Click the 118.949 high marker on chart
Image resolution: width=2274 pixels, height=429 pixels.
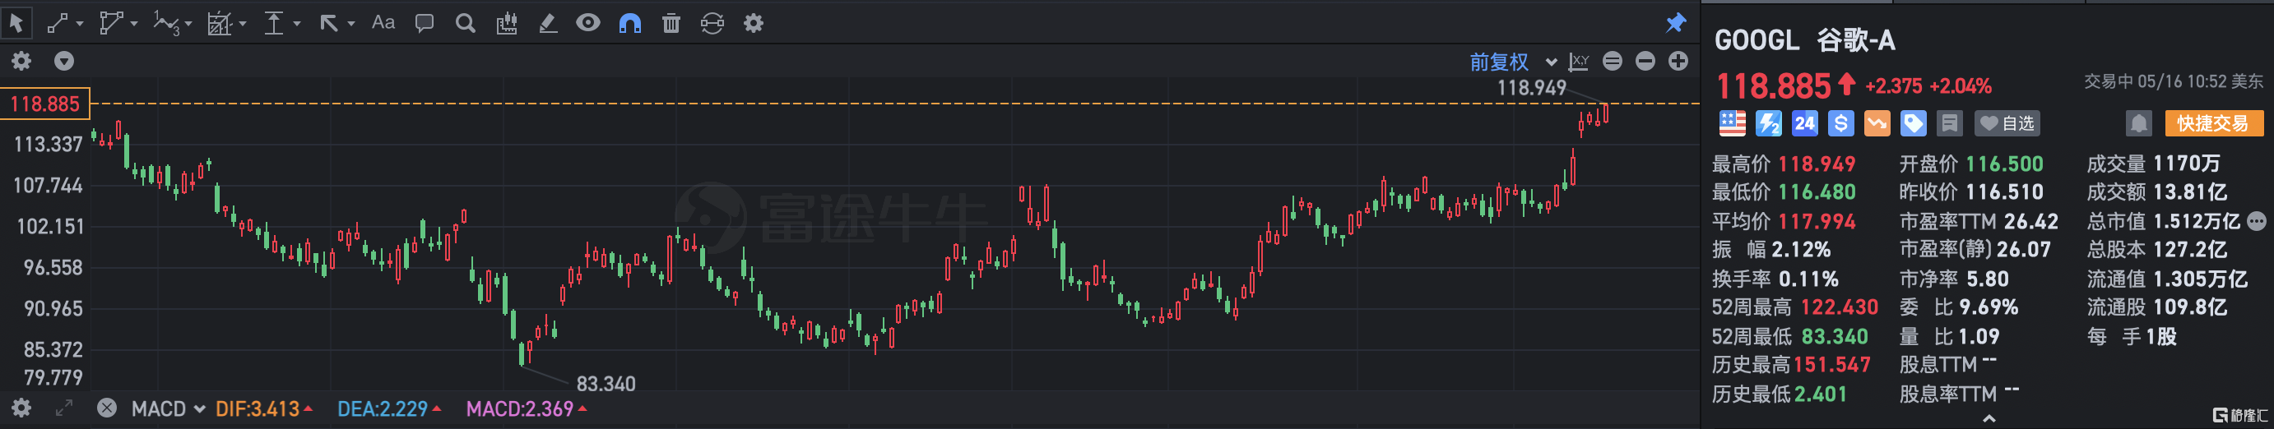[1532, 87]
